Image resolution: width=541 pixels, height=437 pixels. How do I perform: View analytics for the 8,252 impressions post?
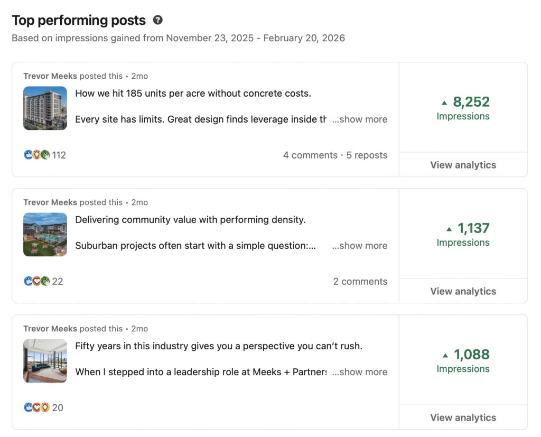pyautogui.click(x=463, y=165)
